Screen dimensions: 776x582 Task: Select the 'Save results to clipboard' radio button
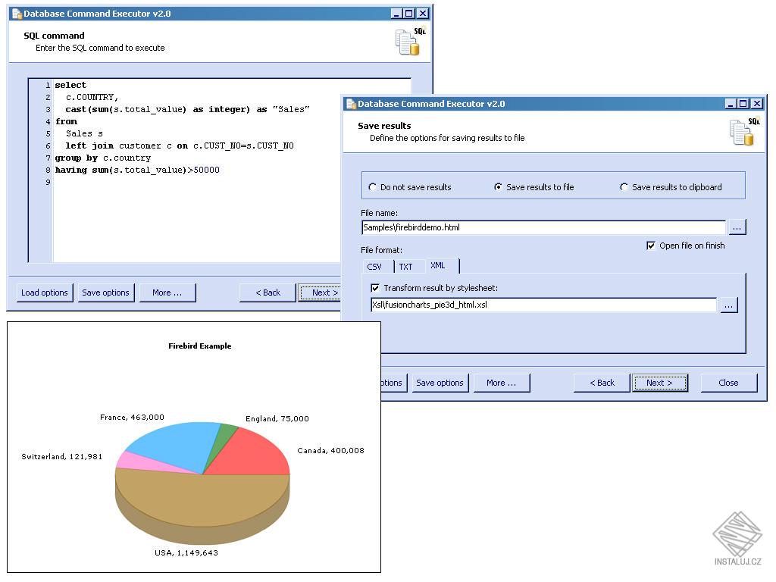coord(624,186)
